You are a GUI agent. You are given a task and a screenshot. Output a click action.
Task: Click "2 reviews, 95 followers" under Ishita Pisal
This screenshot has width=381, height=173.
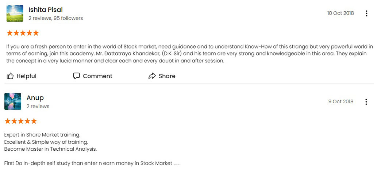(55, 18)
